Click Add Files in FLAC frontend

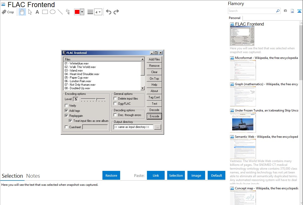154,59
